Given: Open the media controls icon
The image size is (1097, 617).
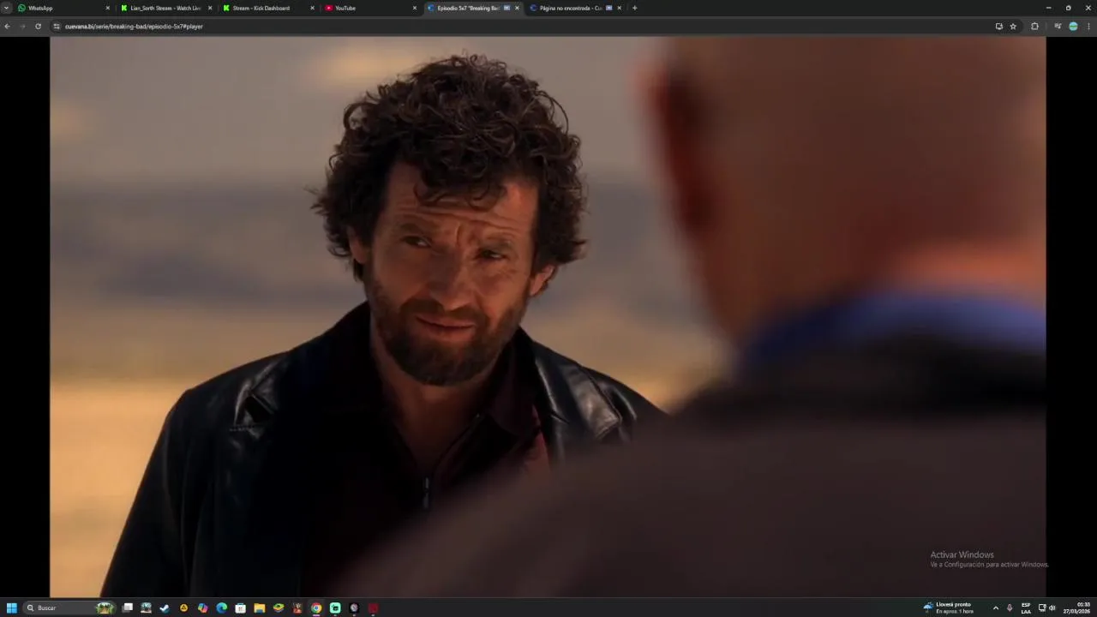Looking at the screenshot, I should [x=1058, y=27].
